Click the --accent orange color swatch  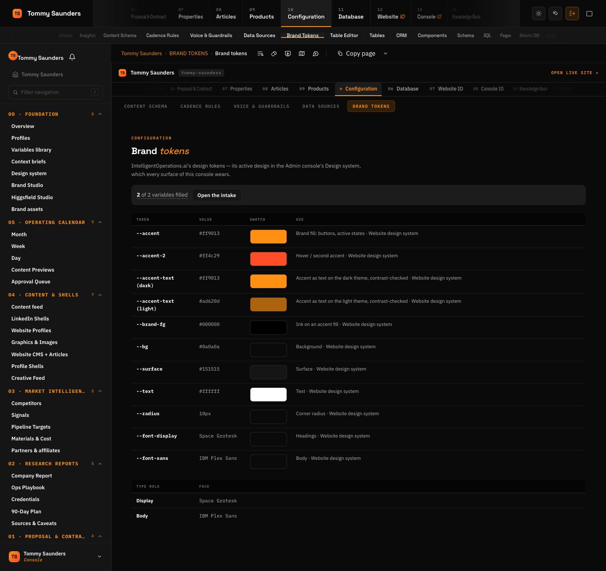coord(268,237)
